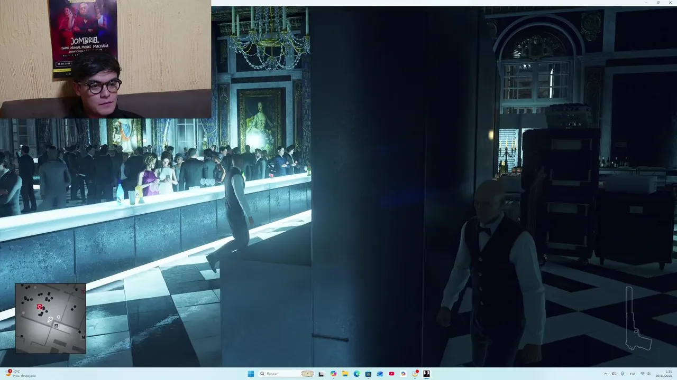Click the woman in the purple dress
The image size is (677, 380).
[x=149, y=177]
